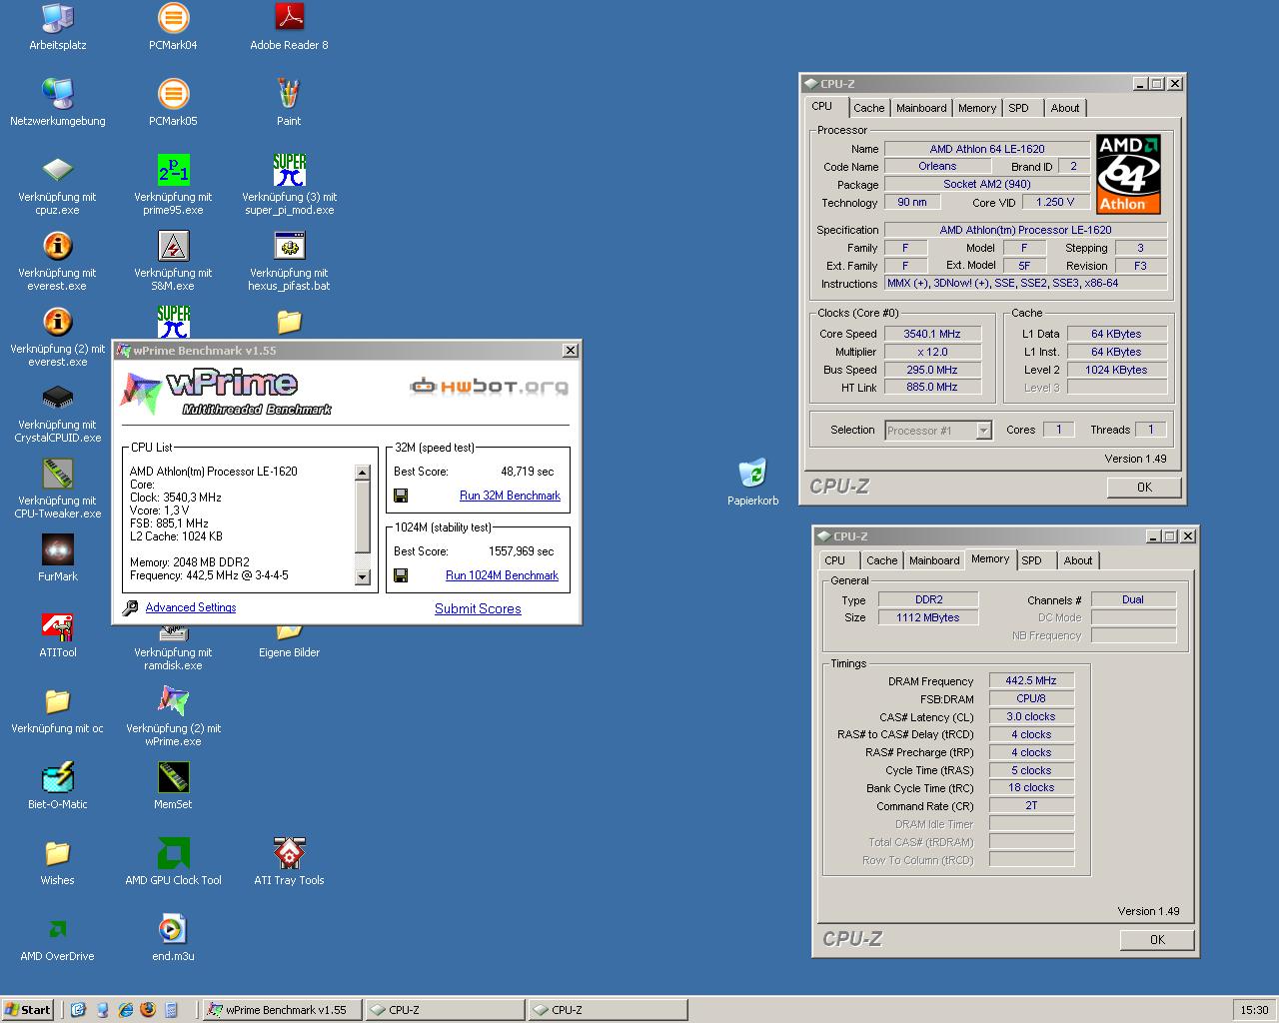Select the CrystalCPUID.exe shortcut icon

pyautogui.click(x=57, y=398)
